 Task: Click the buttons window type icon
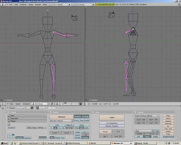3,108
